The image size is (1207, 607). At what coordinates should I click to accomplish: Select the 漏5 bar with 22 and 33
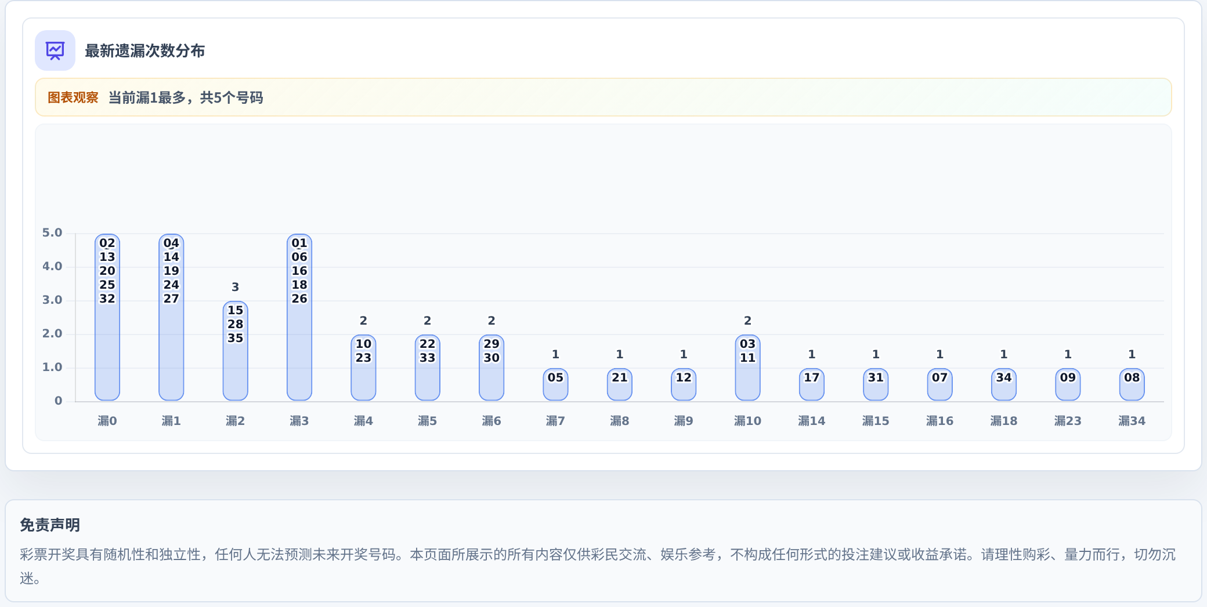(x=428, y=368)
